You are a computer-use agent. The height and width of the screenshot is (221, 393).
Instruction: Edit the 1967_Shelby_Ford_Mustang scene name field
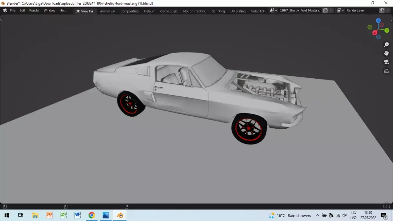[x=300, y=10]
